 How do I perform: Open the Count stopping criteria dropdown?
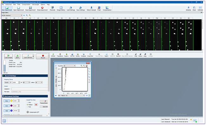coord(8,82)
